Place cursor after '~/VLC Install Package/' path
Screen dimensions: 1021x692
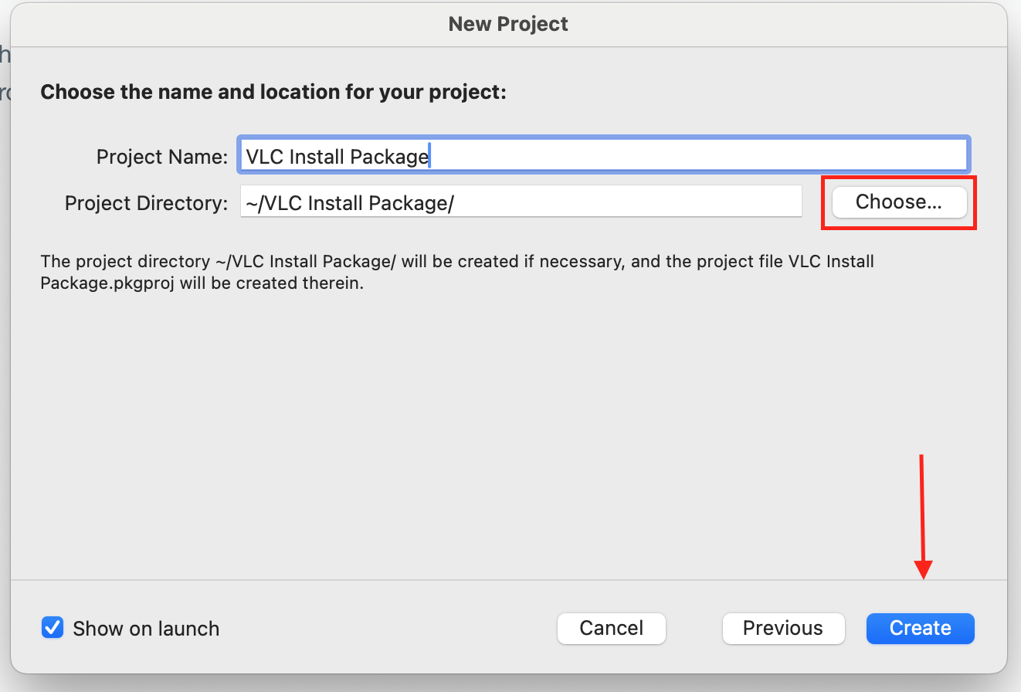click(456, 203)
